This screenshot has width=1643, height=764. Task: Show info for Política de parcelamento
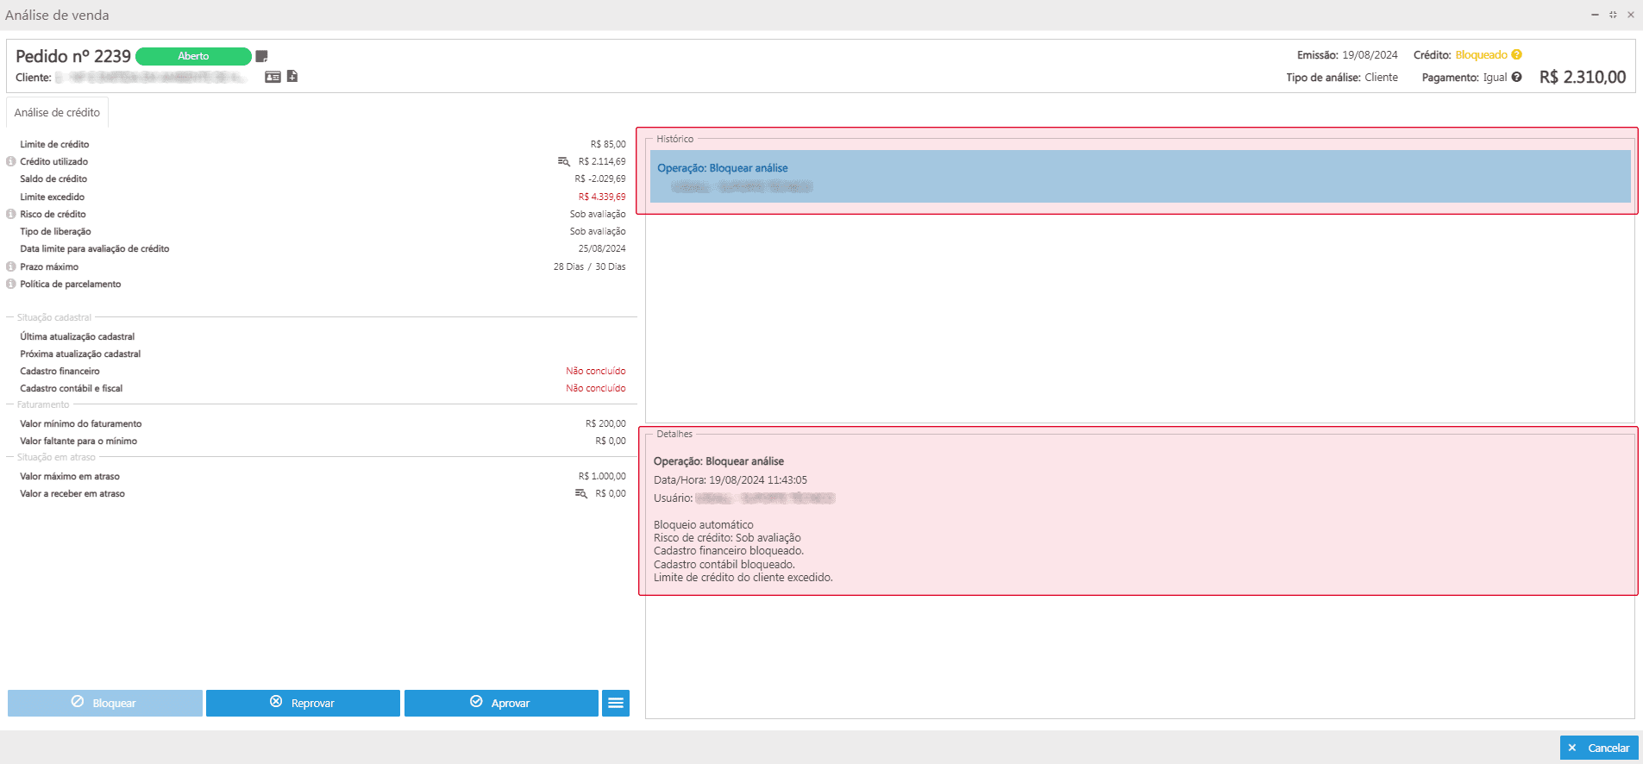(x=11, y=284)
